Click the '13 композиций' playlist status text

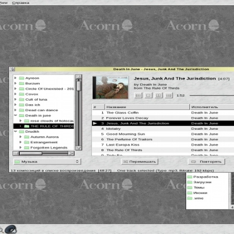(61, 171)
